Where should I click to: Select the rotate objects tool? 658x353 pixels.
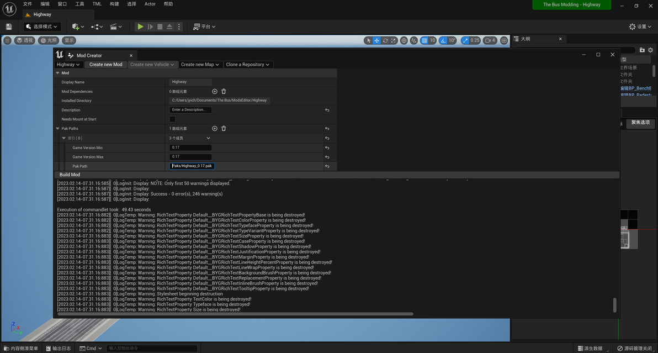pos(385,40)
